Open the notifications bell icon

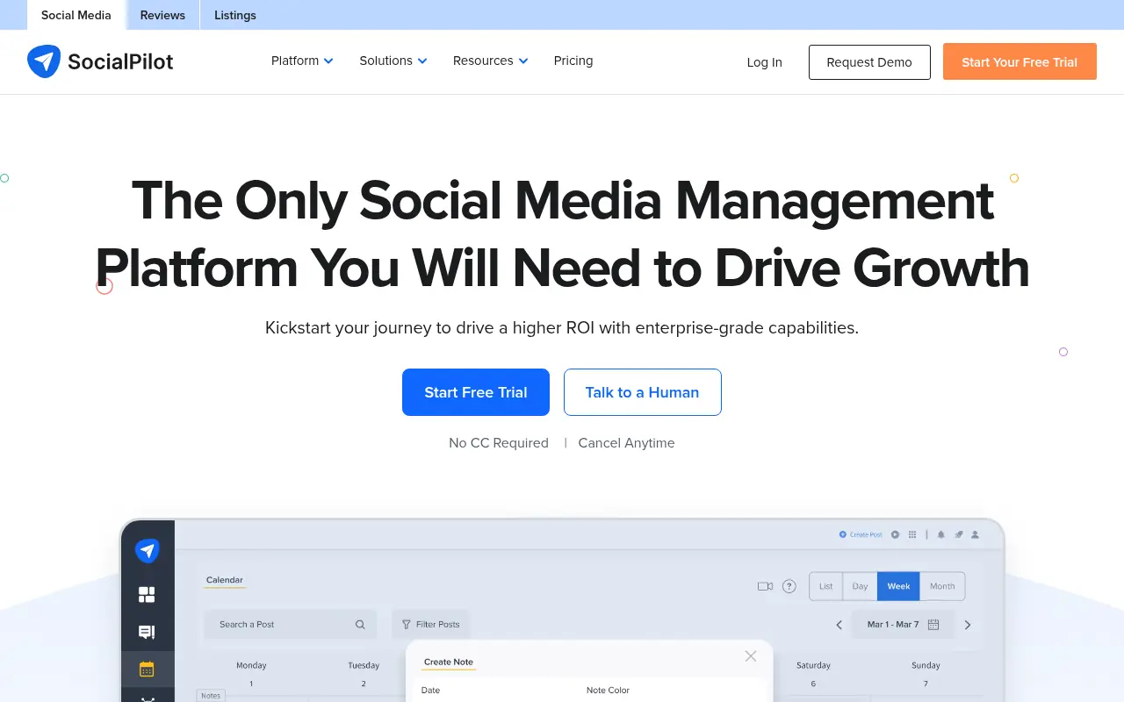point(940,534)
